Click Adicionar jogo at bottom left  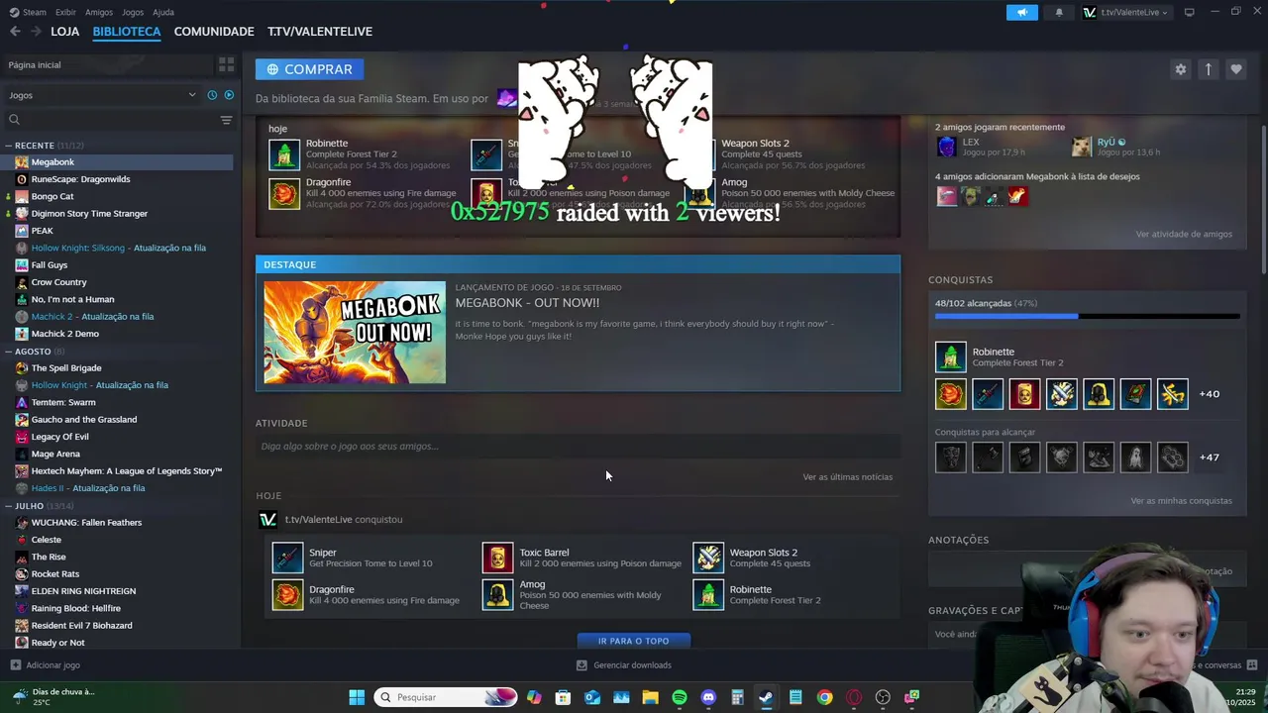(46, 665)
